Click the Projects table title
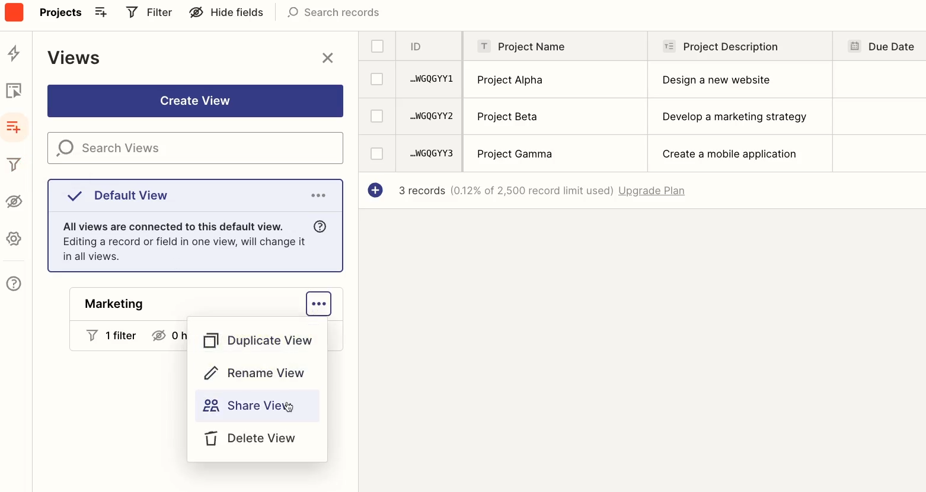The image size is (926, 492). click(x=60, y=12)
